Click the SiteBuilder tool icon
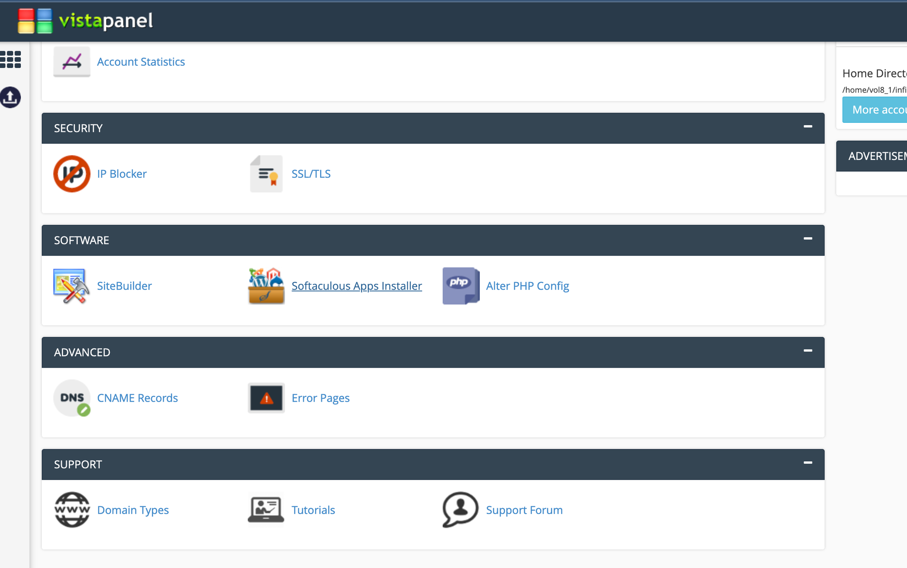 pyautogui.click(x=71, y=286)
